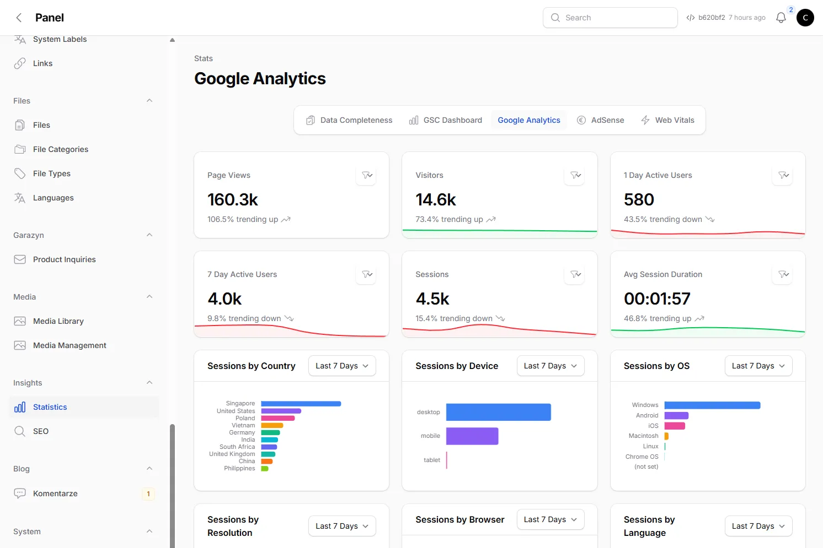Click the sidebar scroll up arrow
This screenshot has height=548, width=823.
(x=172, y=40)
